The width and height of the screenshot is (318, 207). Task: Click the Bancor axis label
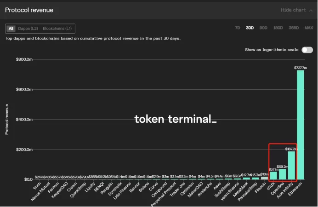coord(135,187)
